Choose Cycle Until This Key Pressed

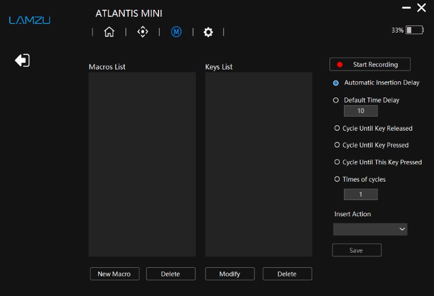point(337,162)
